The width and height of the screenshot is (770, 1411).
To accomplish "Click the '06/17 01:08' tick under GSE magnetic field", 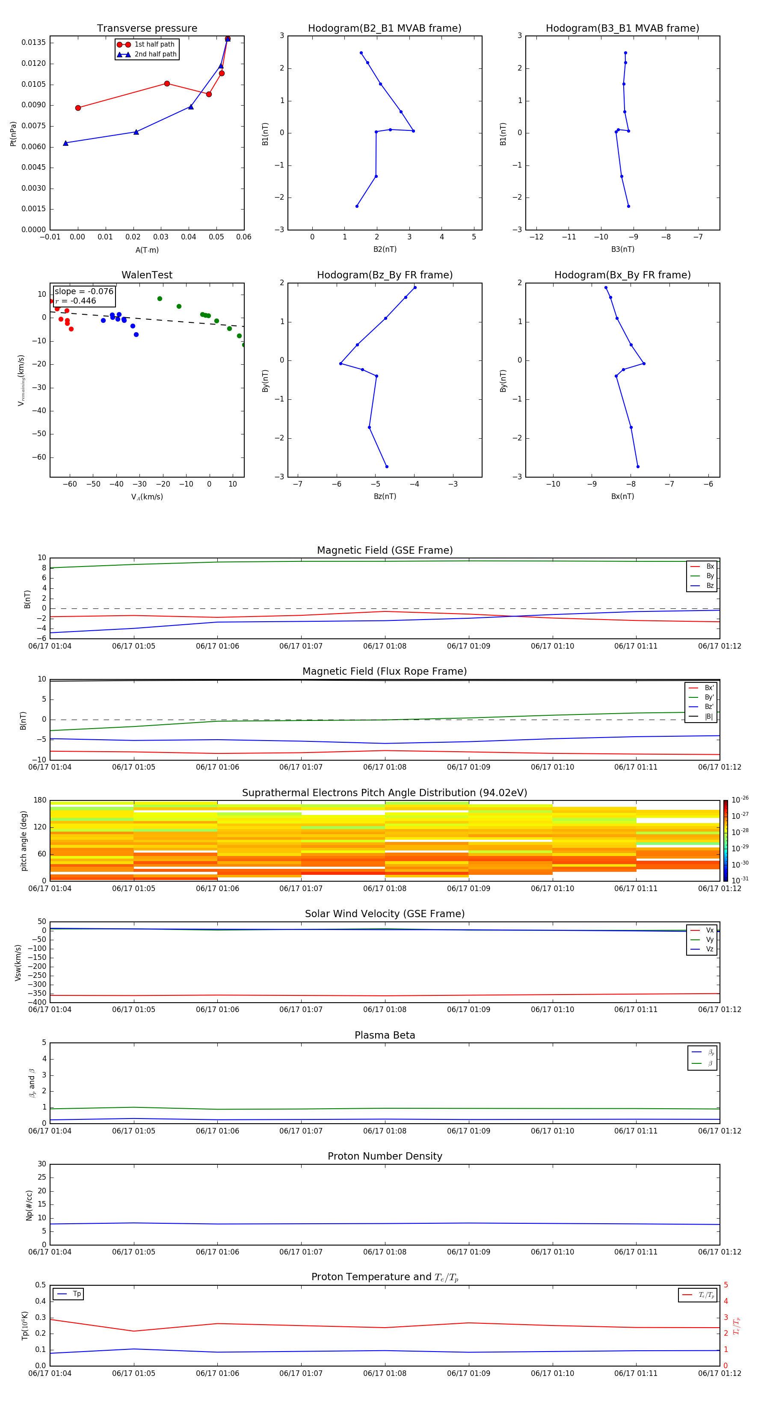I will [x=385, y=646].
